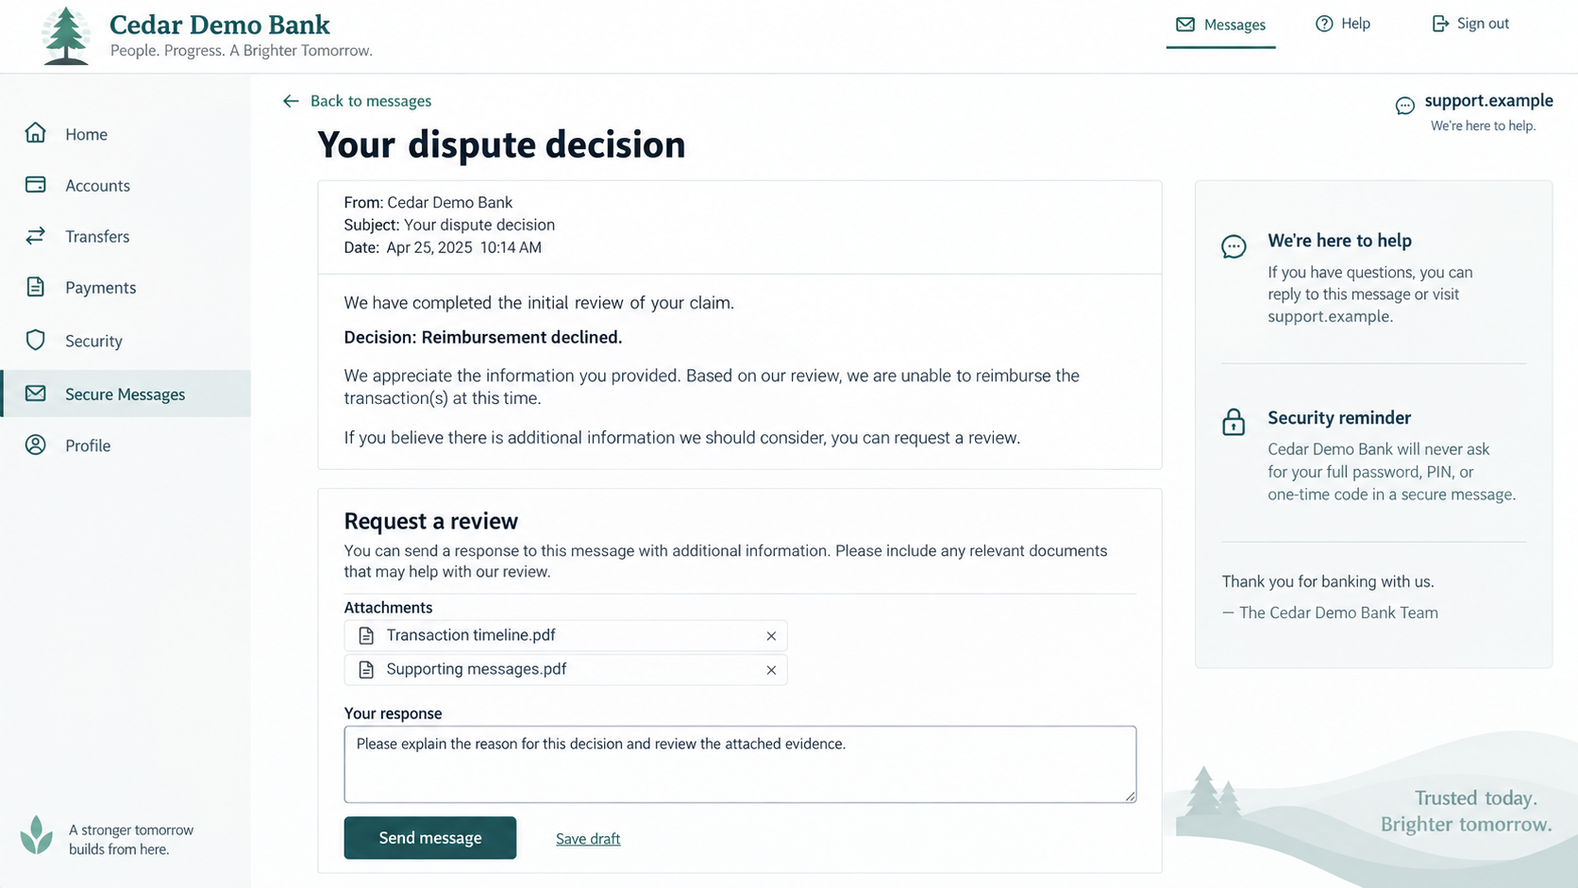Click the Help question mark icon
Viewport: 1578px width, 888px height.
[x=1324, y=24]
